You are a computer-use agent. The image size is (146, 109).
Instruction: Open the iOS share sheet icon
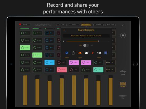coord(73,53)
